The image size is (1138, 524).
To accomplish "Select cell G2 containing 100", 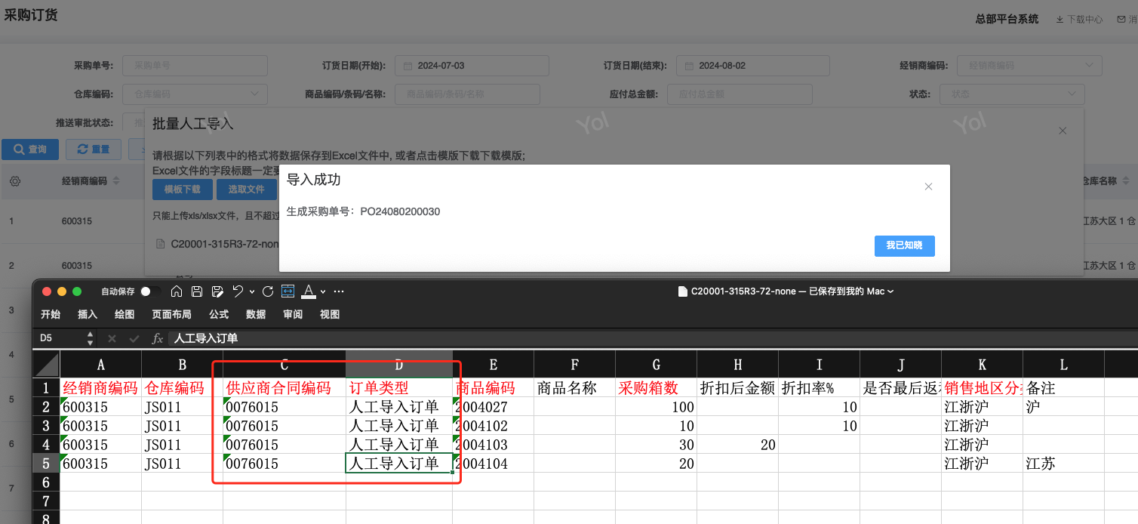I will coord(656,407).
